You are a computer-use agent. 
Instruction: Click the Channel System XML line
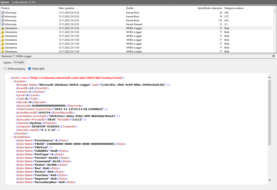click(x=36, y=123)
